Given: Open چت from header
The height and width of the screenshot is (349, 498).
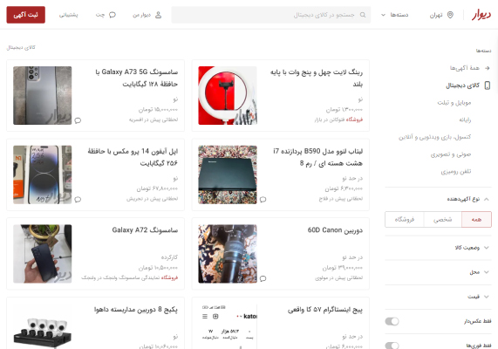Looking at the screenshot, I should (106, 15).
